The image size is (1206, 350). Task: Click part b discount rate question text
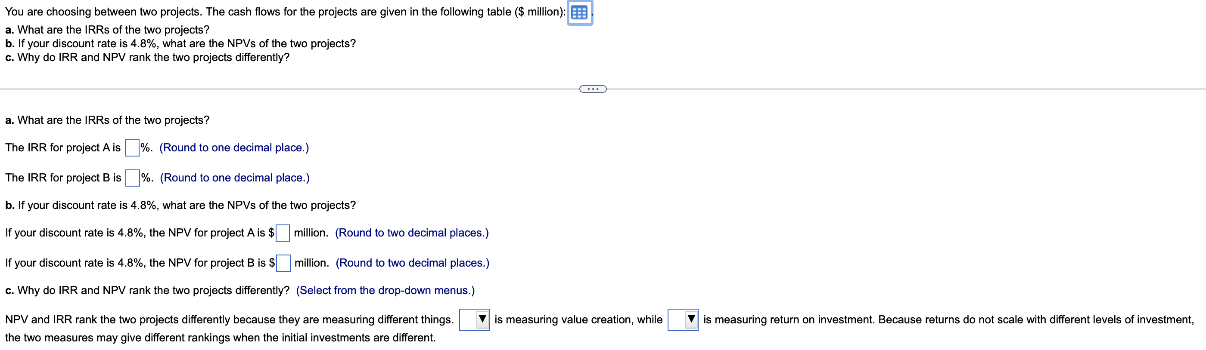tap(180, 205)
